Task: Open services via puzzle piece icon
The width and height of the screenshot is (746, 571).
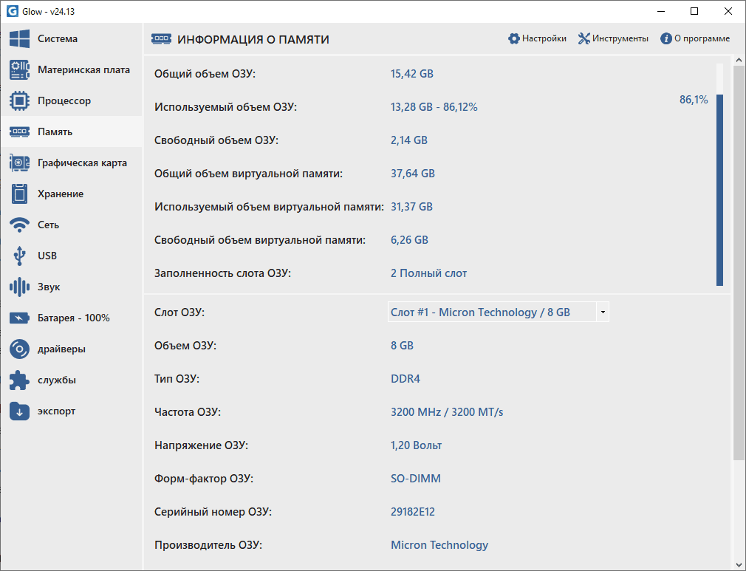Action: (x=19, y=380)
